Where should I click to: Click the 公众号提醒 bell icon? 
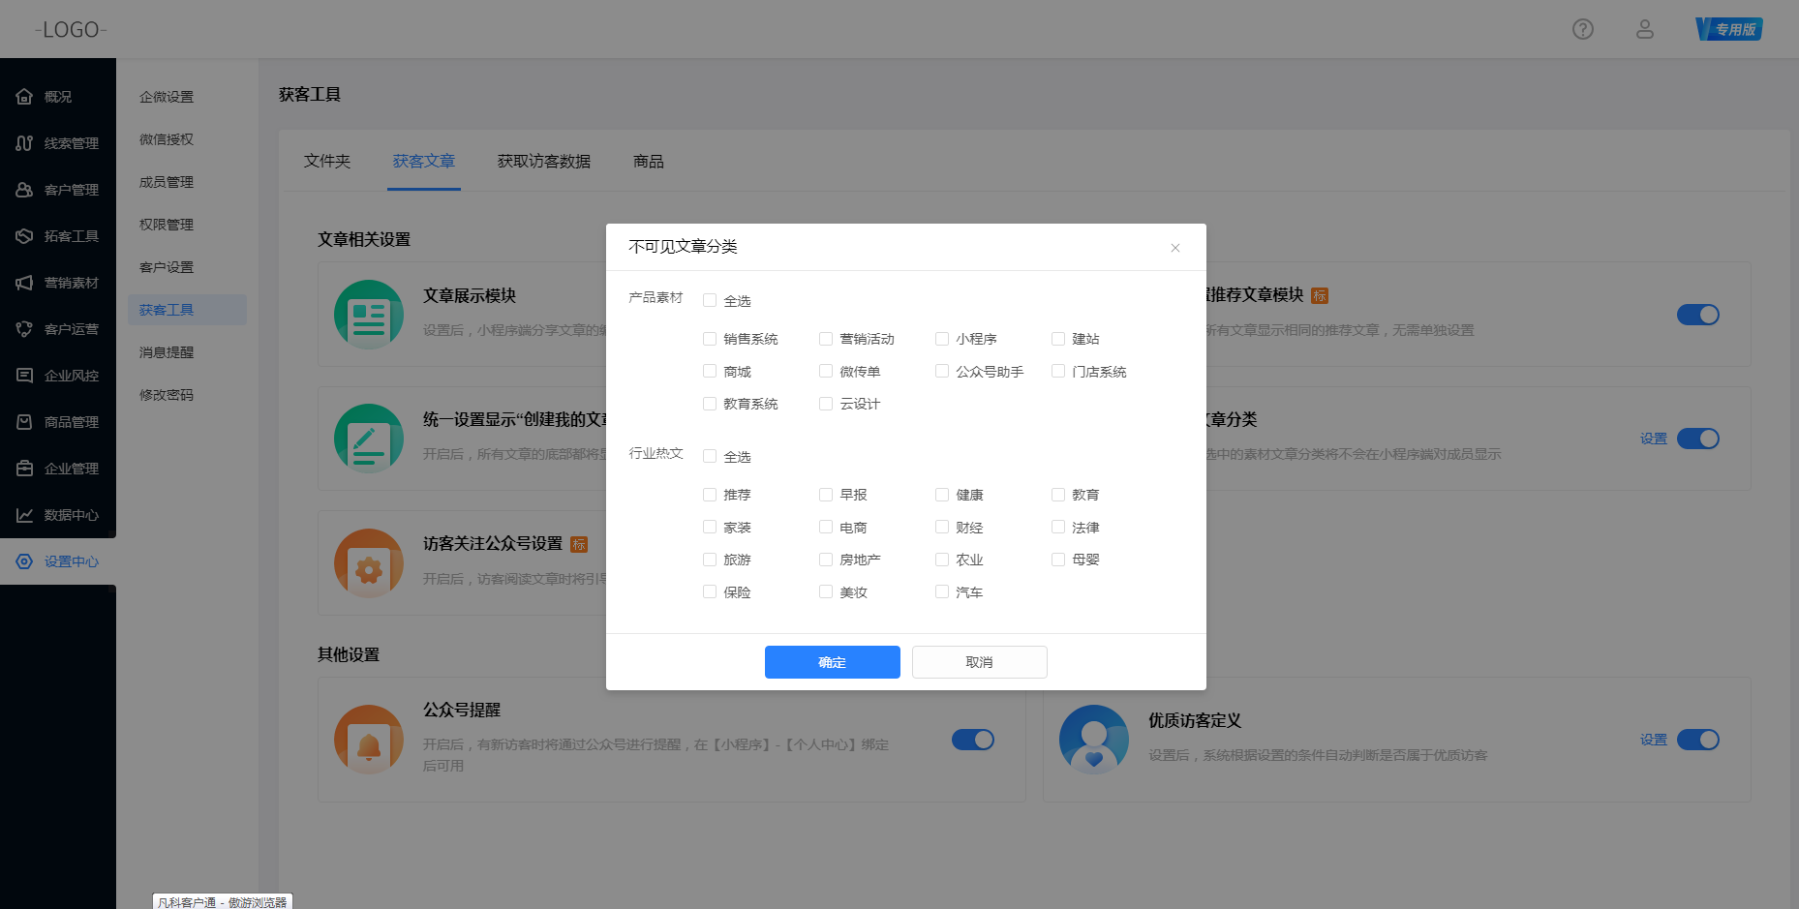(369, 740)
